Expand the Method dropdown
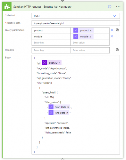Screen dimensions: 126x160 point(114,16)
